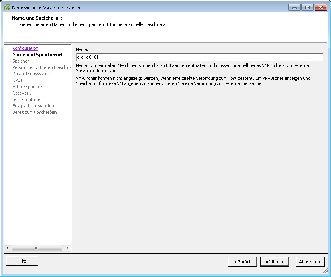Click in the Name text field
Viewport: 331px width, 277px height.
pos(199,57)
